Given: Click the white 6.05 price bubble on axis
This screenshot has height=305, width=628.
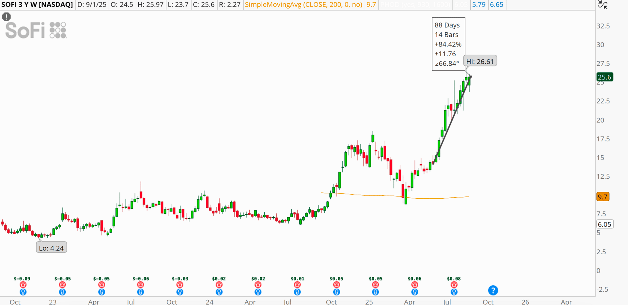Looking at the screenshot, I should coord(604,224).
